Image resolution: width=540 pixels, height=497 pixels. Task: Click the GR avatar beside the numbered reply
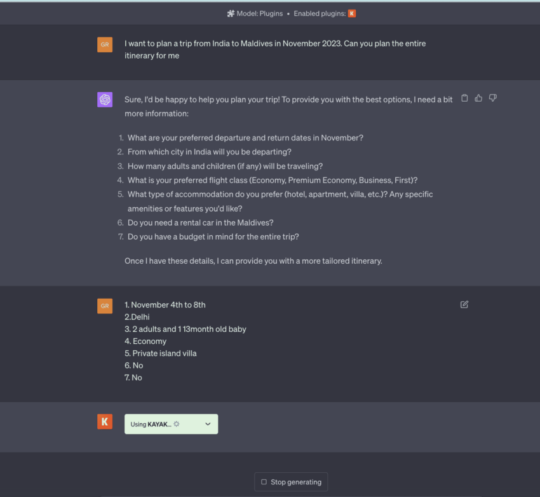click(x=105, y=306)
